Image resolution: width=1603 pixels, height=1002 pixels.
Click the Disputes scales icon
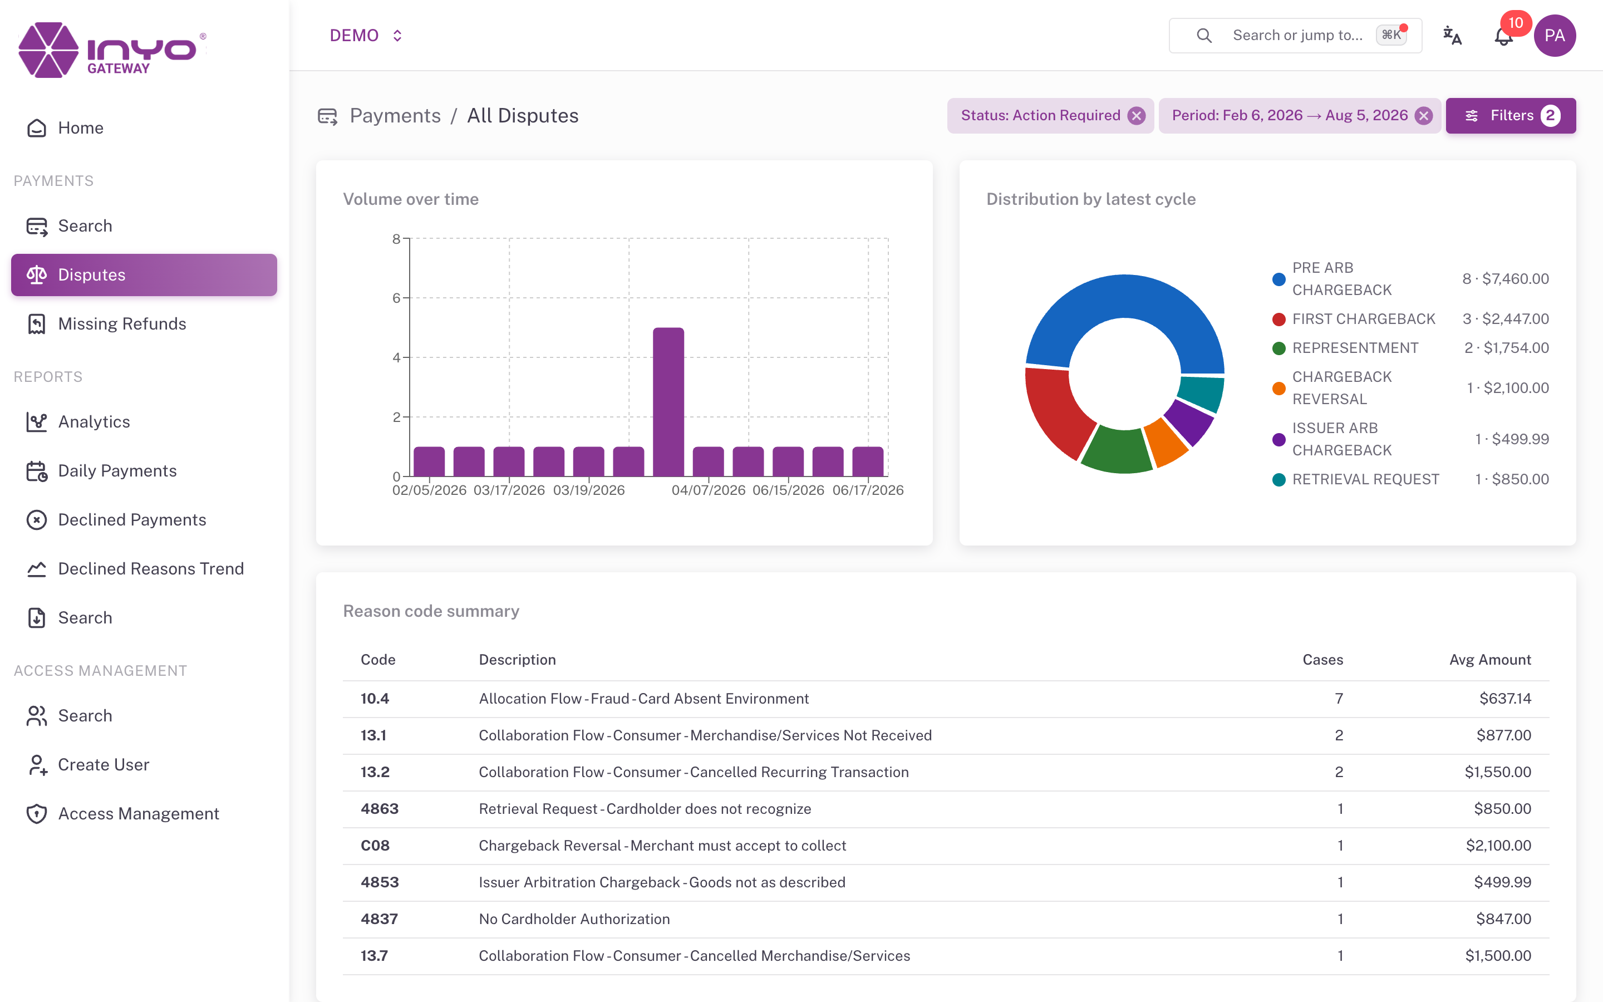36,275
